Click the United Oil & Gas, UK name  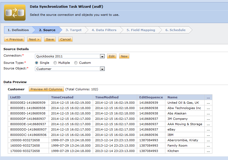tap(185, 103)
